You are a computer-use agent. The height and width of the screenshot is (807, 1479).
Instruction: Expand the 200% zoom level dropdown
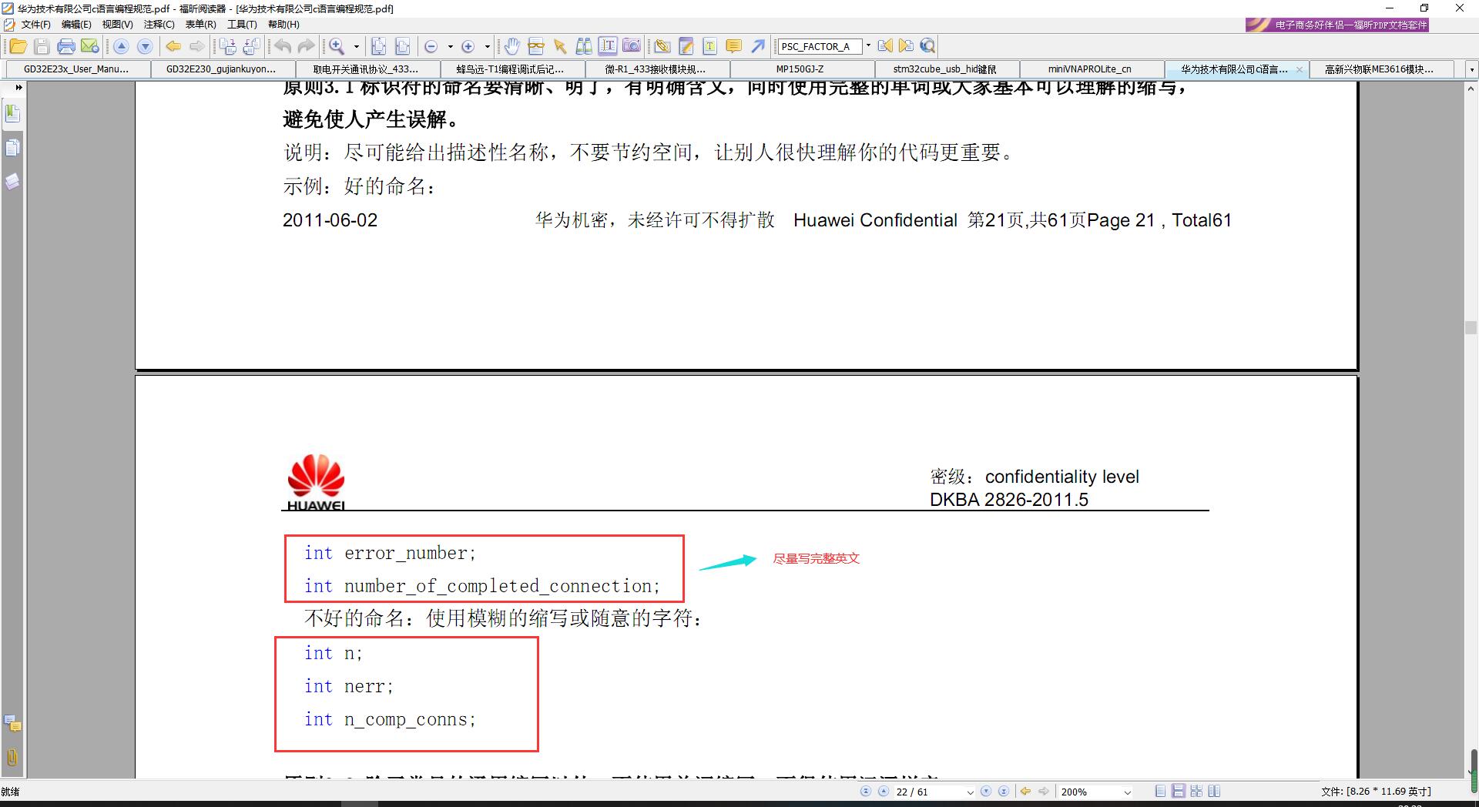pos(1127,792)
